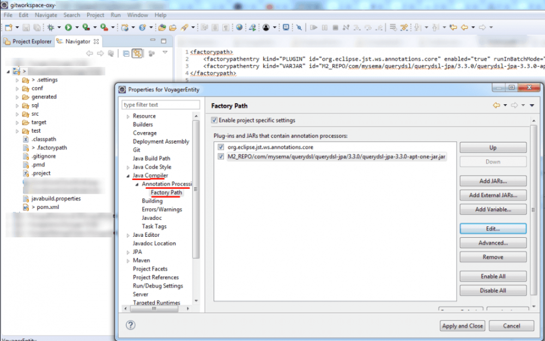545x341 pixels.
Task: Click the Open Web Browser globe icon
Action: 240,27
